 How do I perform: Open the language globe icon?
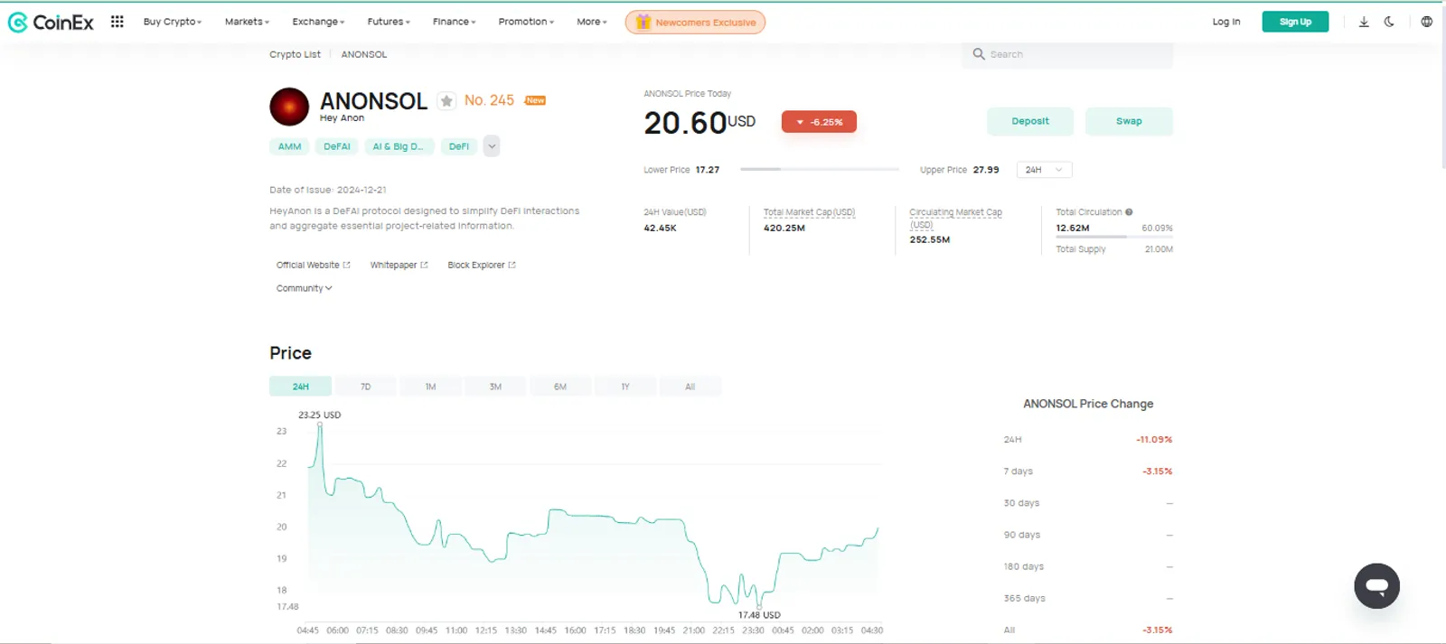[1426, 22]
